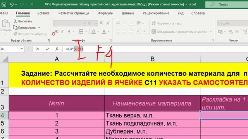Click the decrease indent icon

coord(139,32)
